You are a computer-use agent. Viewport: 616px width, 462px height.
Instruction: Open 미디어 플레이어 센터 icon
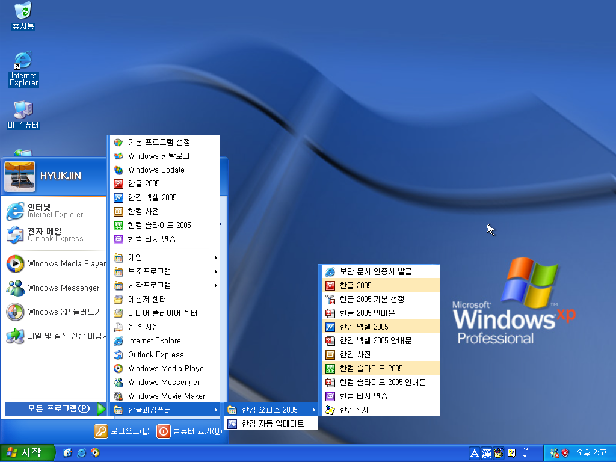coord(119,313)
